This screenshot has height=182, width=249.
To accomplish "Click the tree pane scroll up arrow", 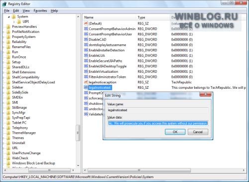I will click(78, 16).
